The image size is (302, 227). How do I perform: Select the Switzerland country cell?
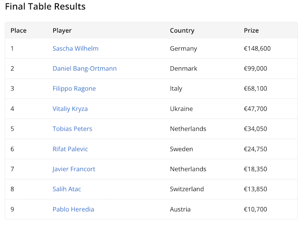click(x=187, y=189)
